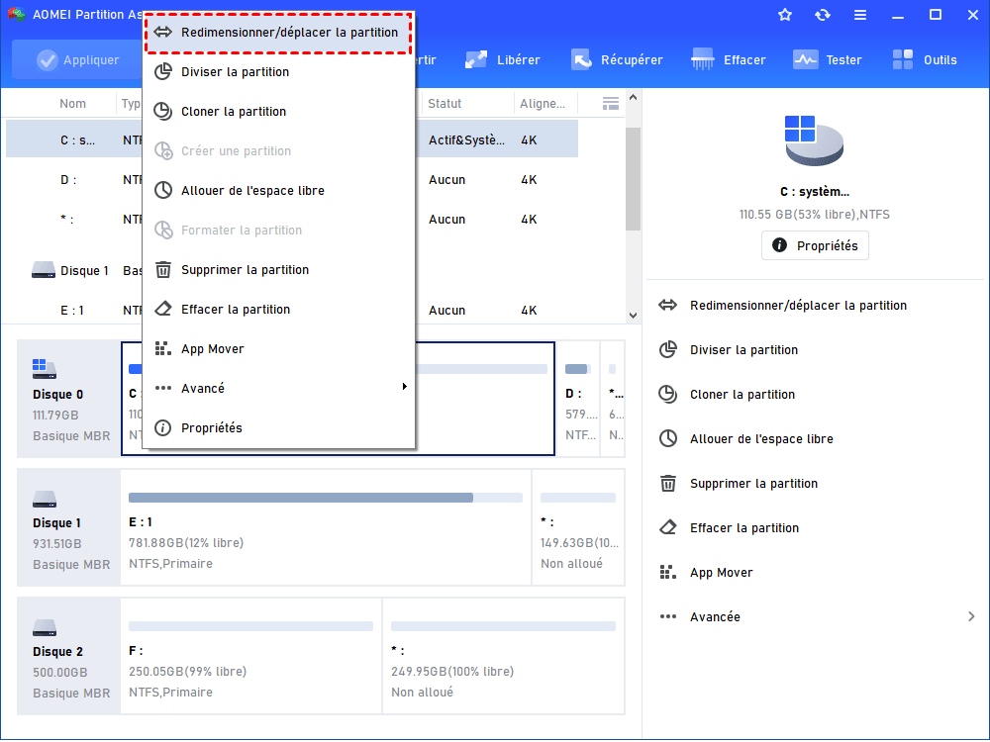Select Diviser la partition in context menu
The width and height of the screenshot is (990, 742).
click(278, 72)
